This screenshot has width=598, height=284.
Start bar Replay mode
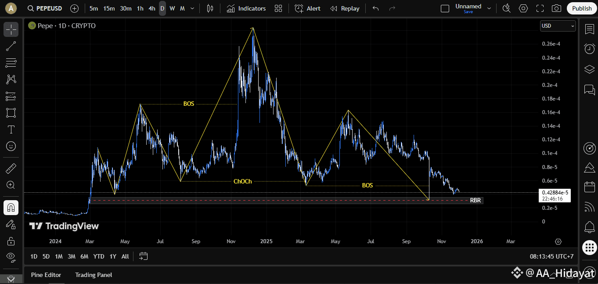pos(345,8)
